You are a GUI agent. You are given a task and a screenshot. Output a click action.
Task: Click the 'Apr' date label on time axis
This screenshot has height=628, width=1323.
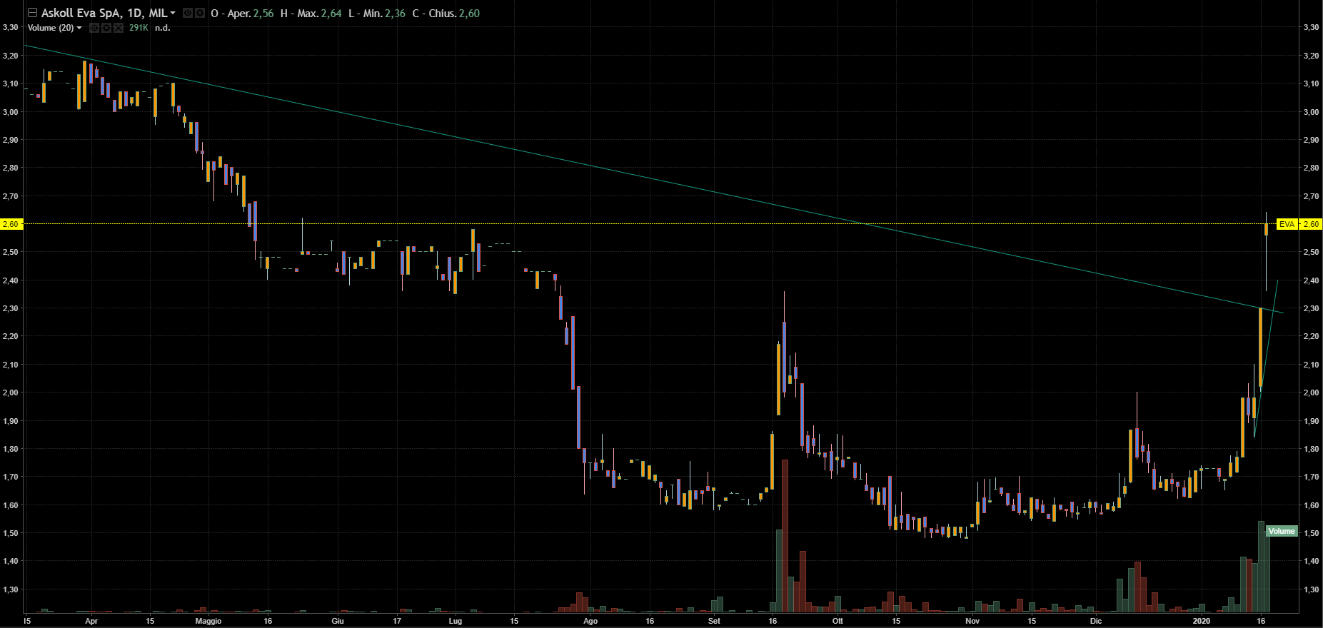click(x=91, y=621)
